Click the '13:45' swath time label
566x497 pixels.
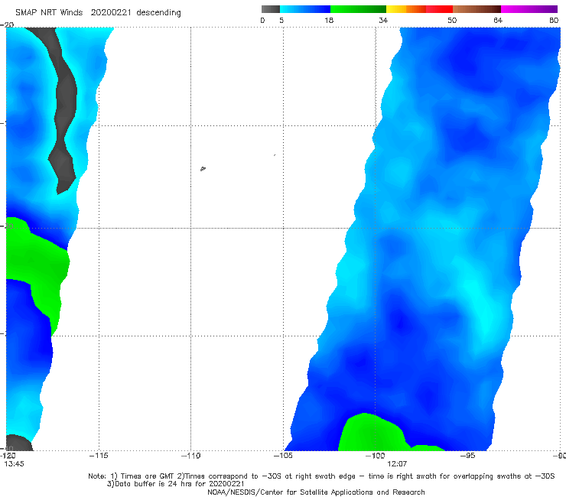[14, 464]
